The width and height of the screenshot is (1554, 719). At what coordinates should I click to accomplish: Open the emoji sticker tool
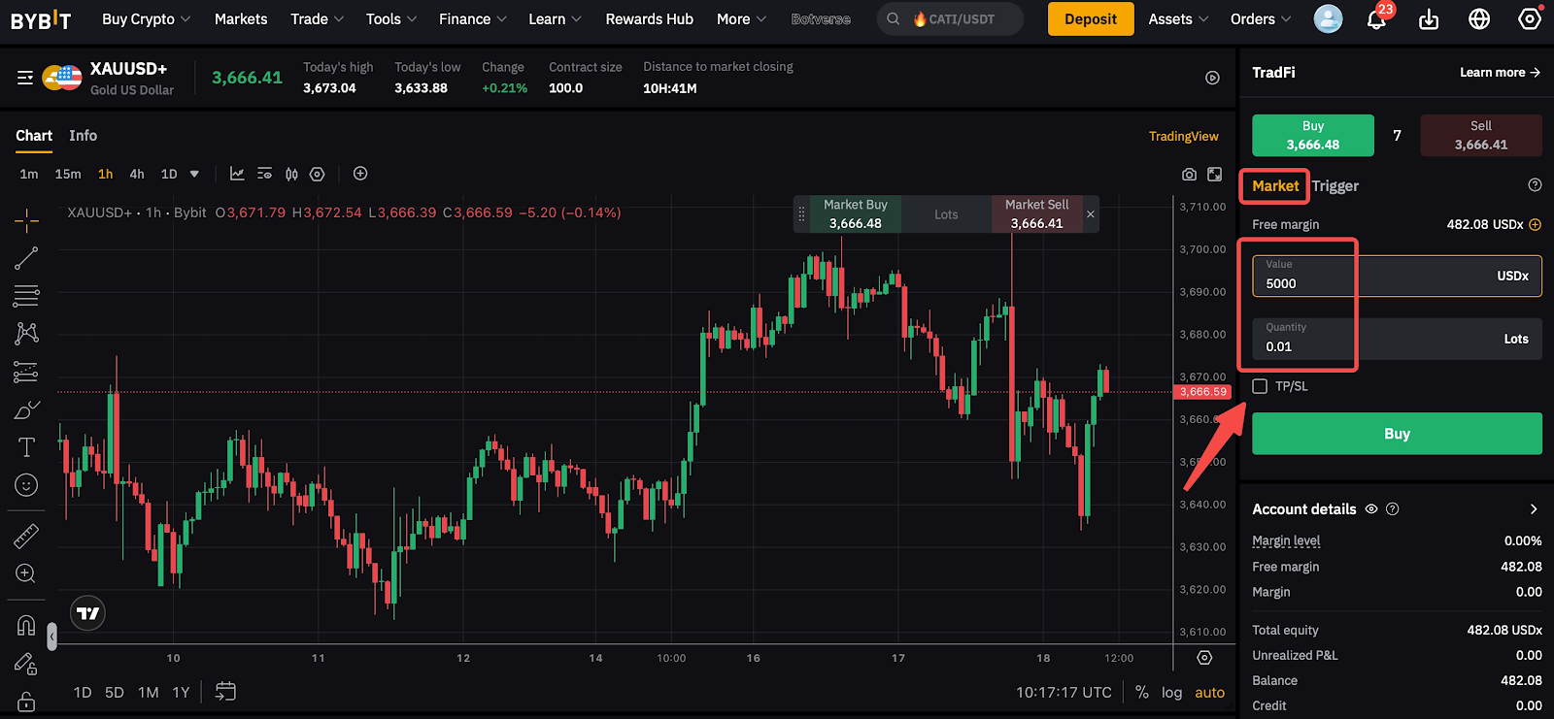point(26,485)
